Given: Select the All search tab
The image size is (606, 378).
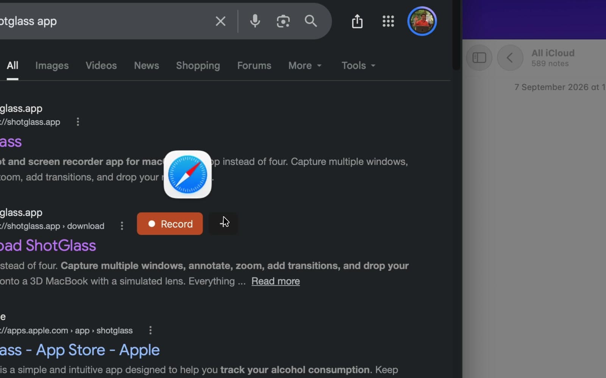Looking at the screenshot, I should pyautogui.click(x=12, y=65).
